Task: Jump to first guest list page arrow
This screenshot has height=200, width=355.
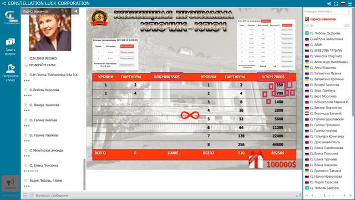Action: pyautogui.click(x=307, y=195)
